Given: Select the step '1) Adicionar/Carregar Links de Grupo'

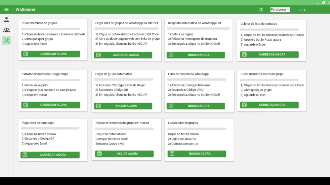Looking at the screenshot, I should coord(120,85).
